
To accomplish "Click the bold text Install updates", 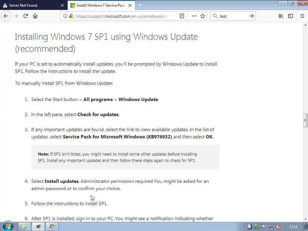I will click(x=62, y=181).
